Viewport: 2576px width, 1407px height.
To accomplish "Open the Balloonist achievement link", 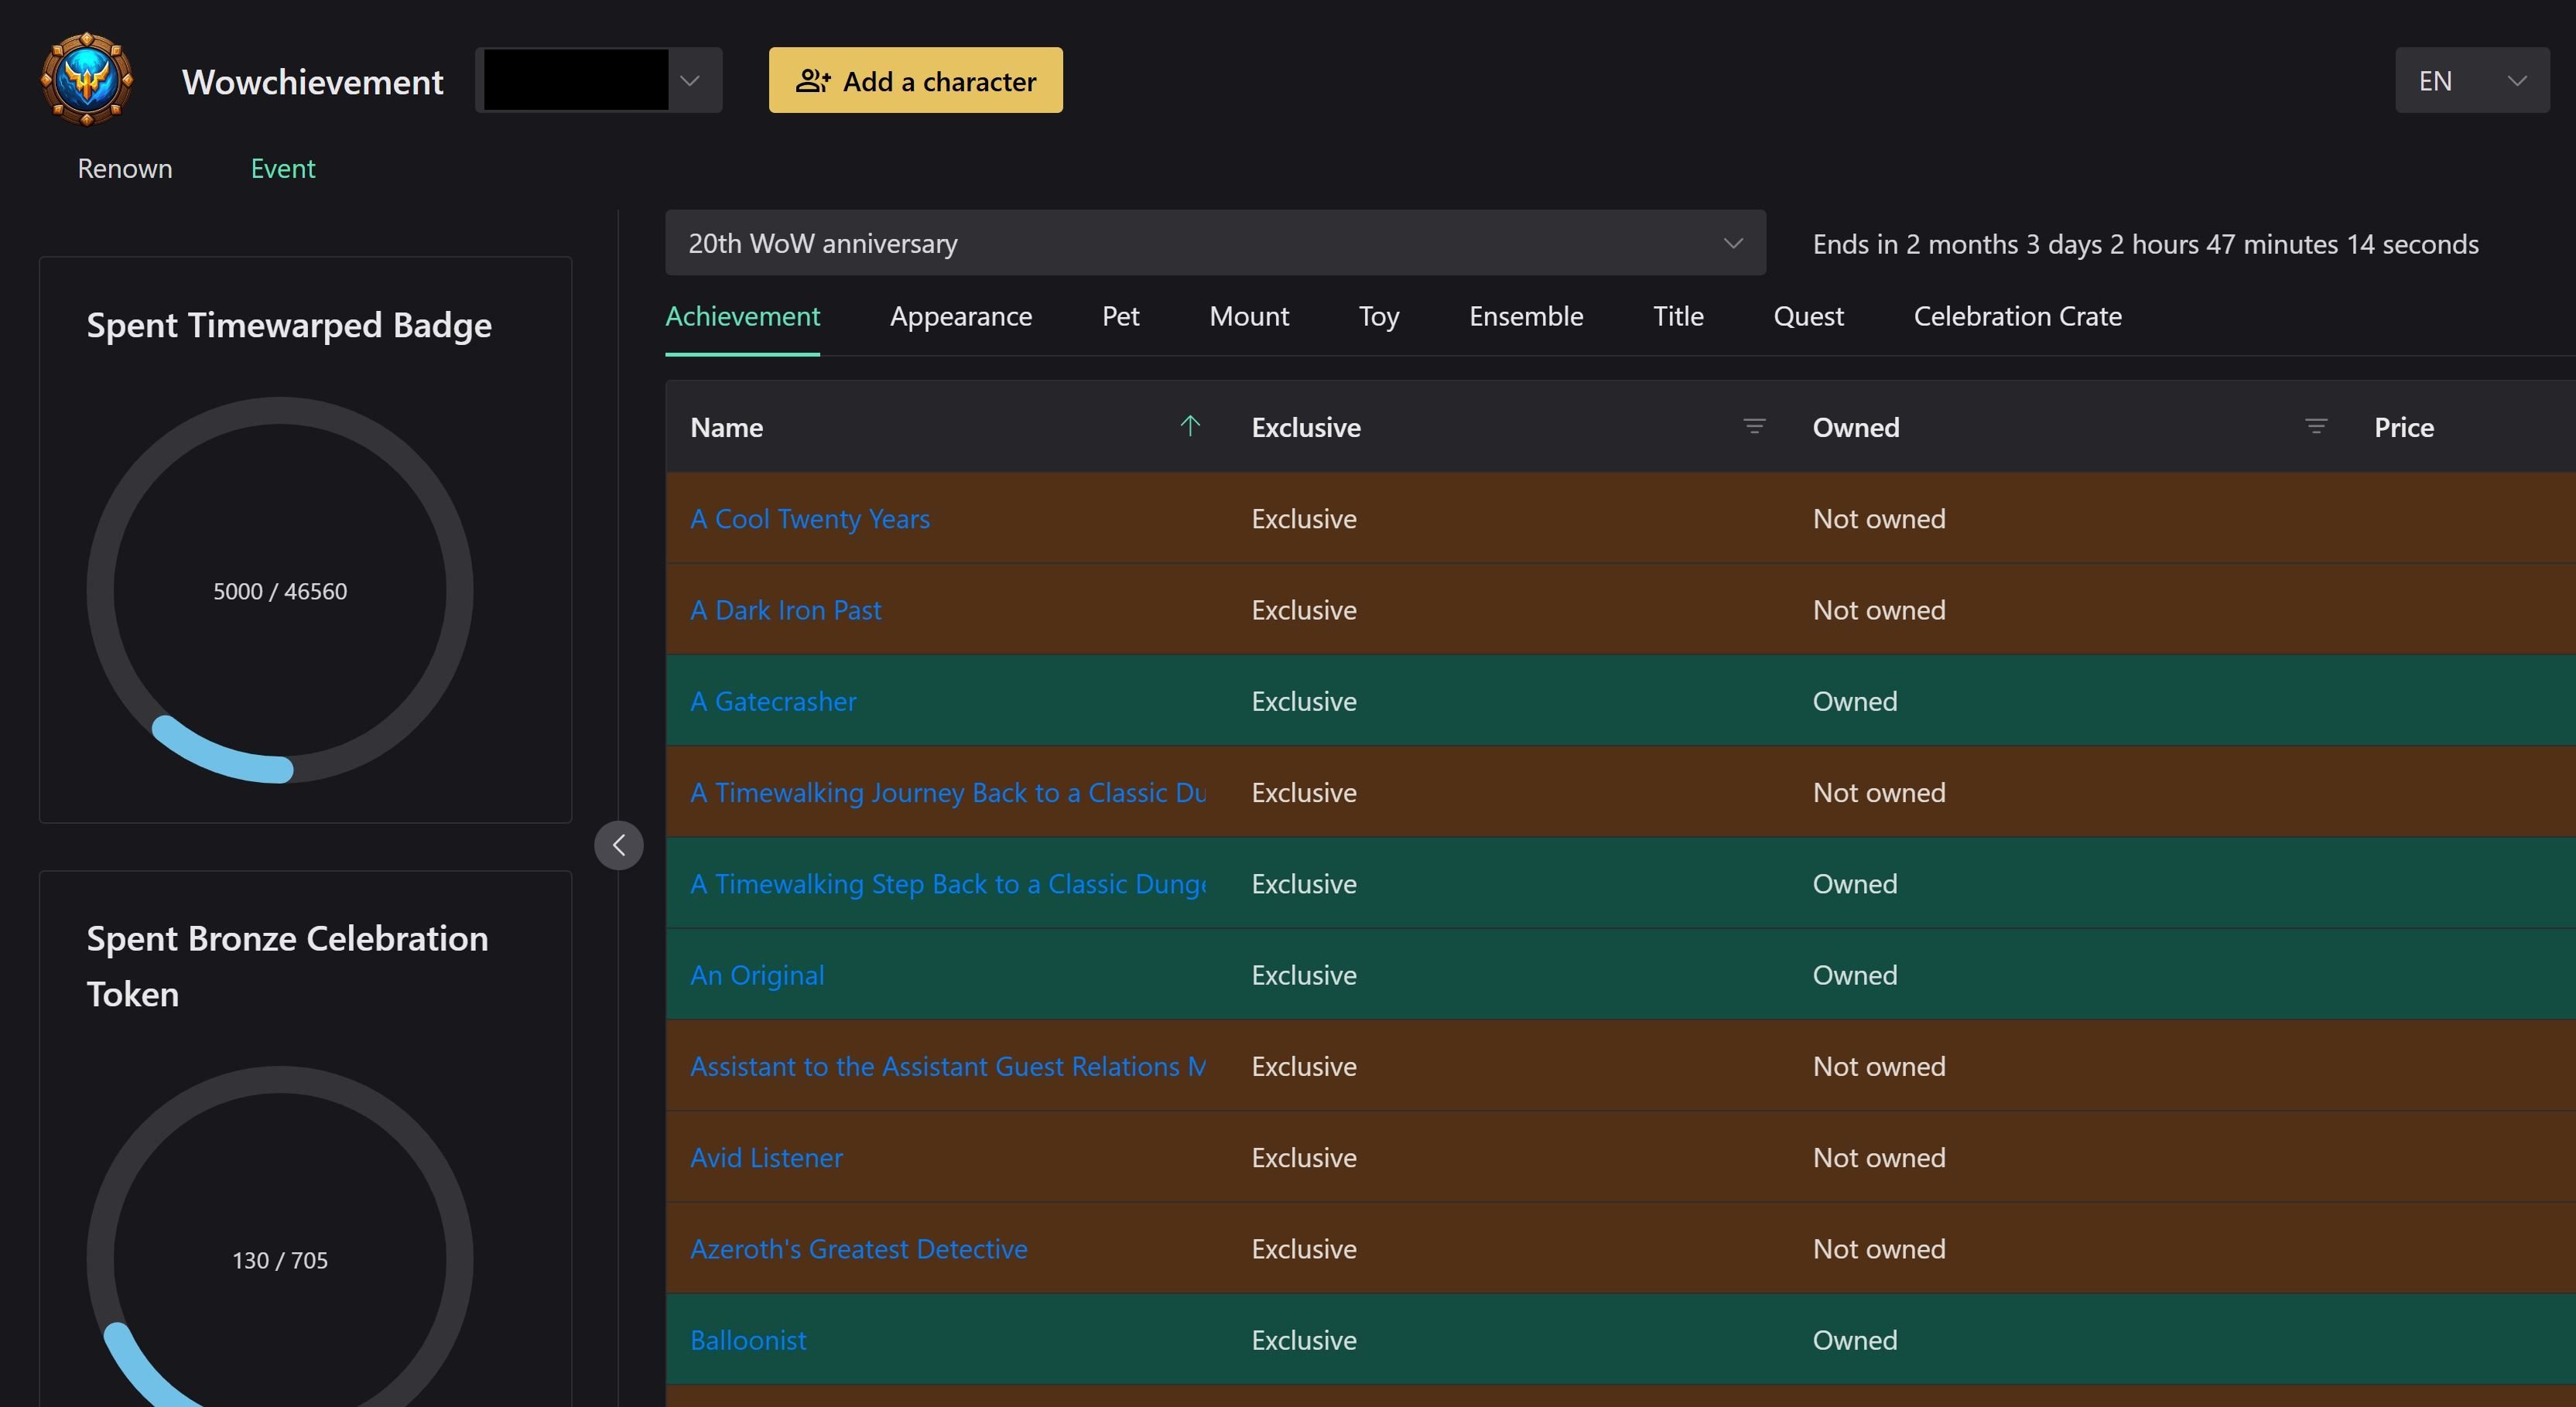I will (x=748, y=1340).
